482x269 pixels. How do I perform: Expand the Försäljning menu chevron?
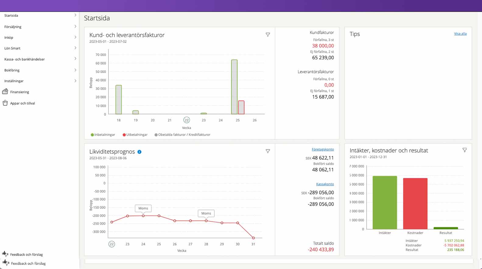click(75, 26)
